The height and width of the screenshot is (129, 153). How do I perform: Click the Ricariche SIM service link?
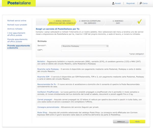(43, 76)
